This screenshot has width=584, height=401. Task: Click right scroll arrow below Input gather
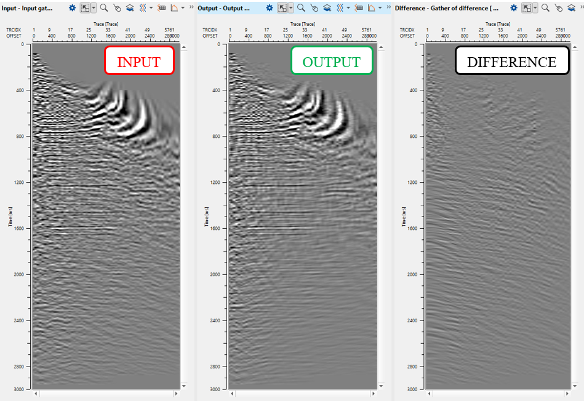coord(177,393)
